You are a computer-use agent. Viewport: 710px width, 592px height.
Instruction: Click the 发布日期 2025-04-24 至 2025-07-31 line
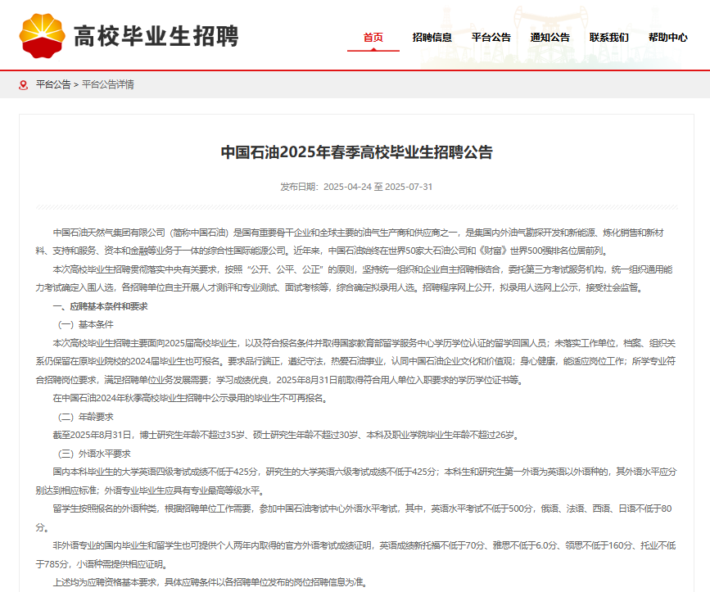356,187
